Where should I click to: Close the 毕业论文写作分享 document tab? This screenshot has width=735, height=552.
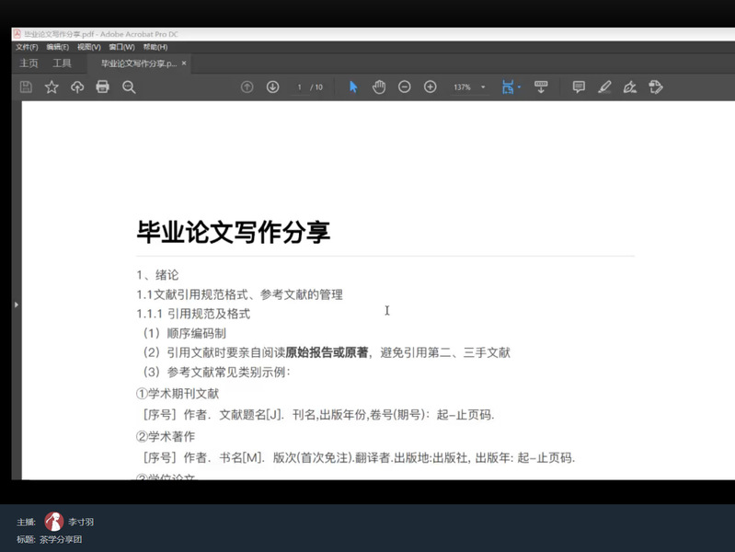coord(184,63)
